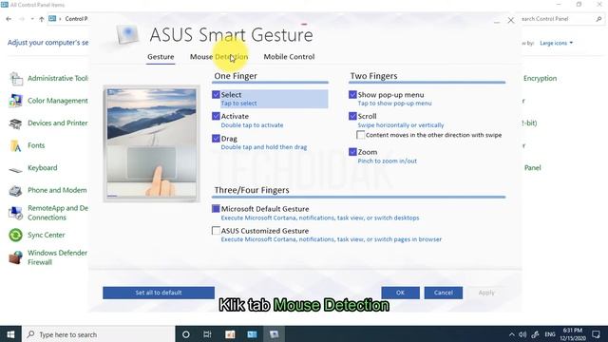This screenshot has width=608, height=342.
Task: Open the Color Management icon in Control Panel
Action: tap(16, 101)
